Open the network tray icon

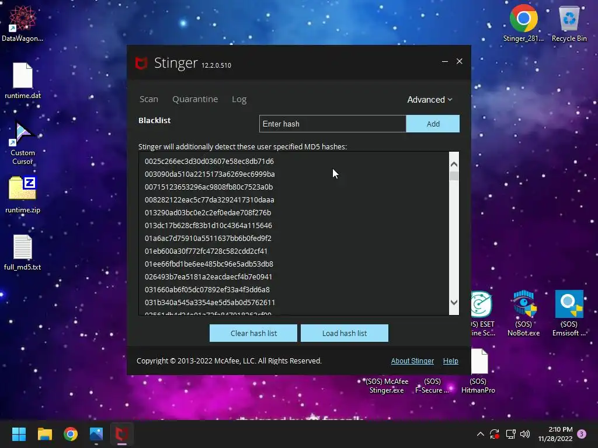click(x=510, y=434)
